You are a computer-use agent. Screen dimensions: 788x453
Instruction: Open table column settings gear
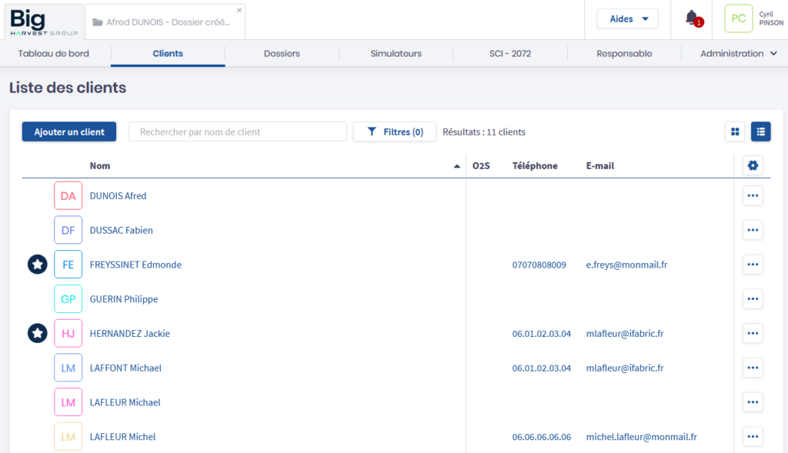coord(753,165)
